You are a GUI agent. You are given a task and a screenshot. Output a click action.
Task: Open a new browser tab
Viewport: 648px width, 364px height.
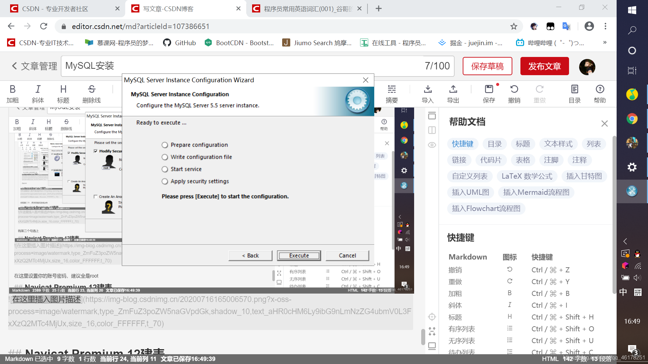click(x=379, y=9)
